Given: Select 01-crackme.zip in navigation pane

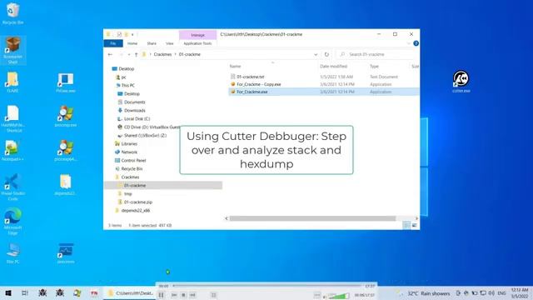Looking at the screenshot, I should (137, 202).
